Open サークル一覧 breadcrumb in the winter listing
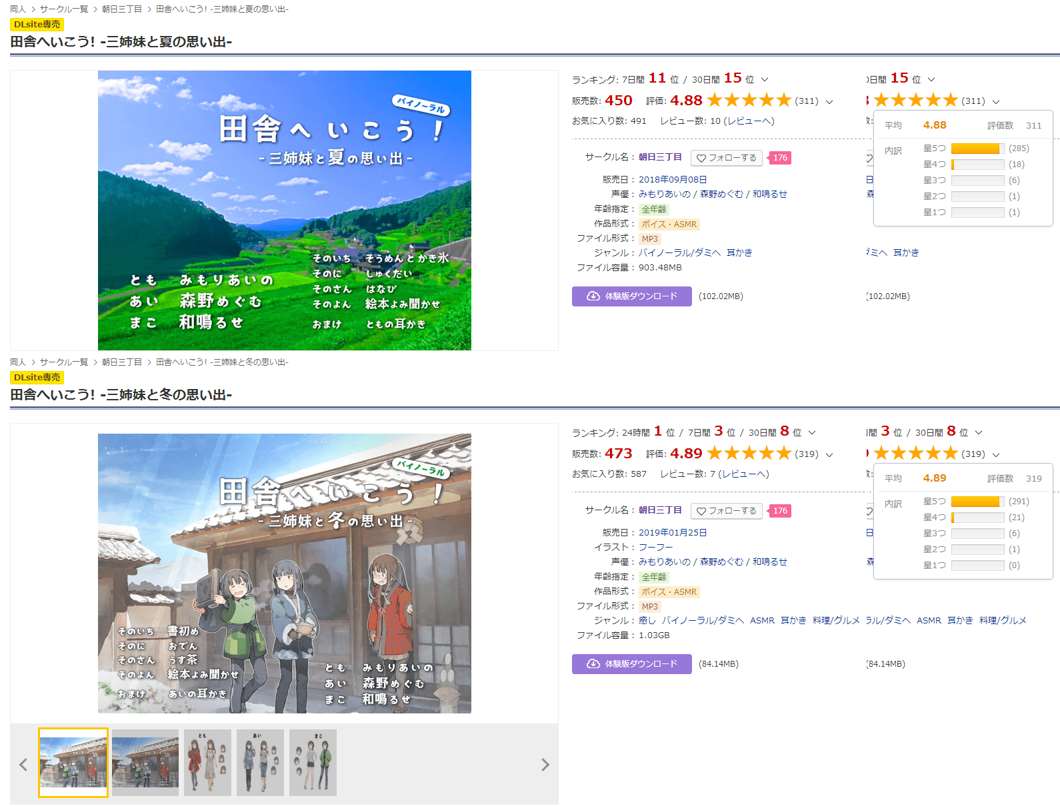 [x=64, y=362]
